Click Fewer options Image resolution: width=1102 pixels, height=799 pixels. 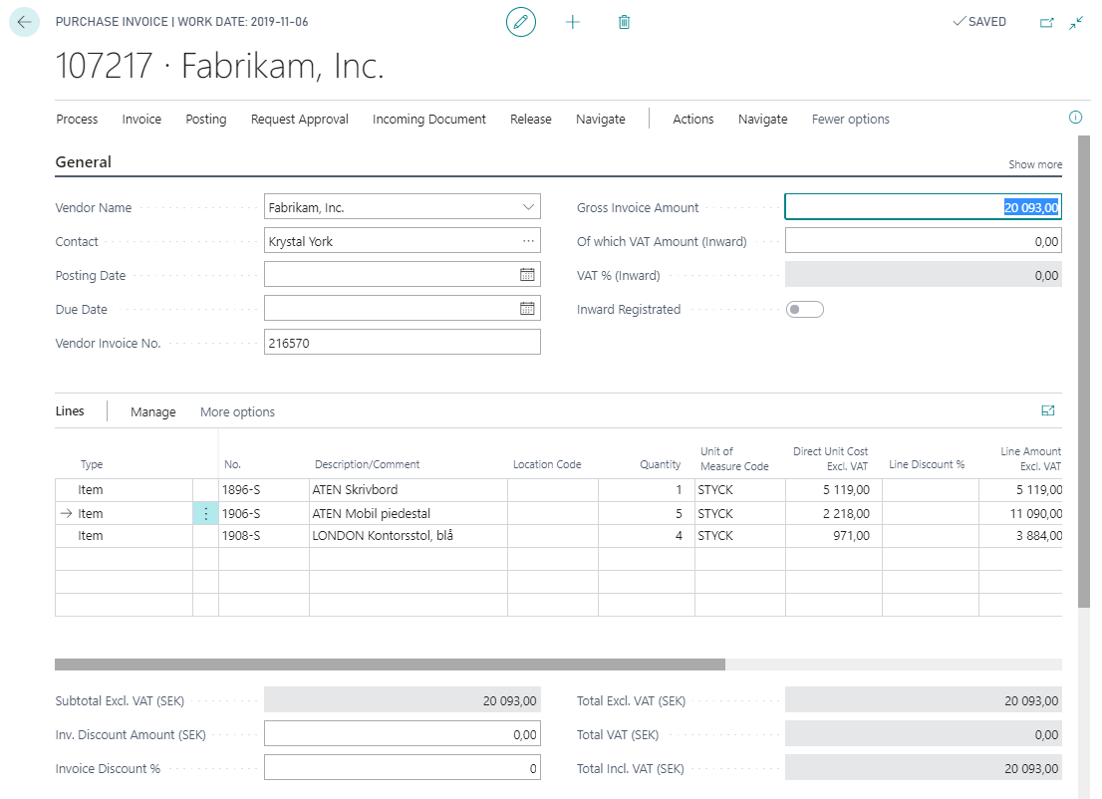(x=850, y=120)
